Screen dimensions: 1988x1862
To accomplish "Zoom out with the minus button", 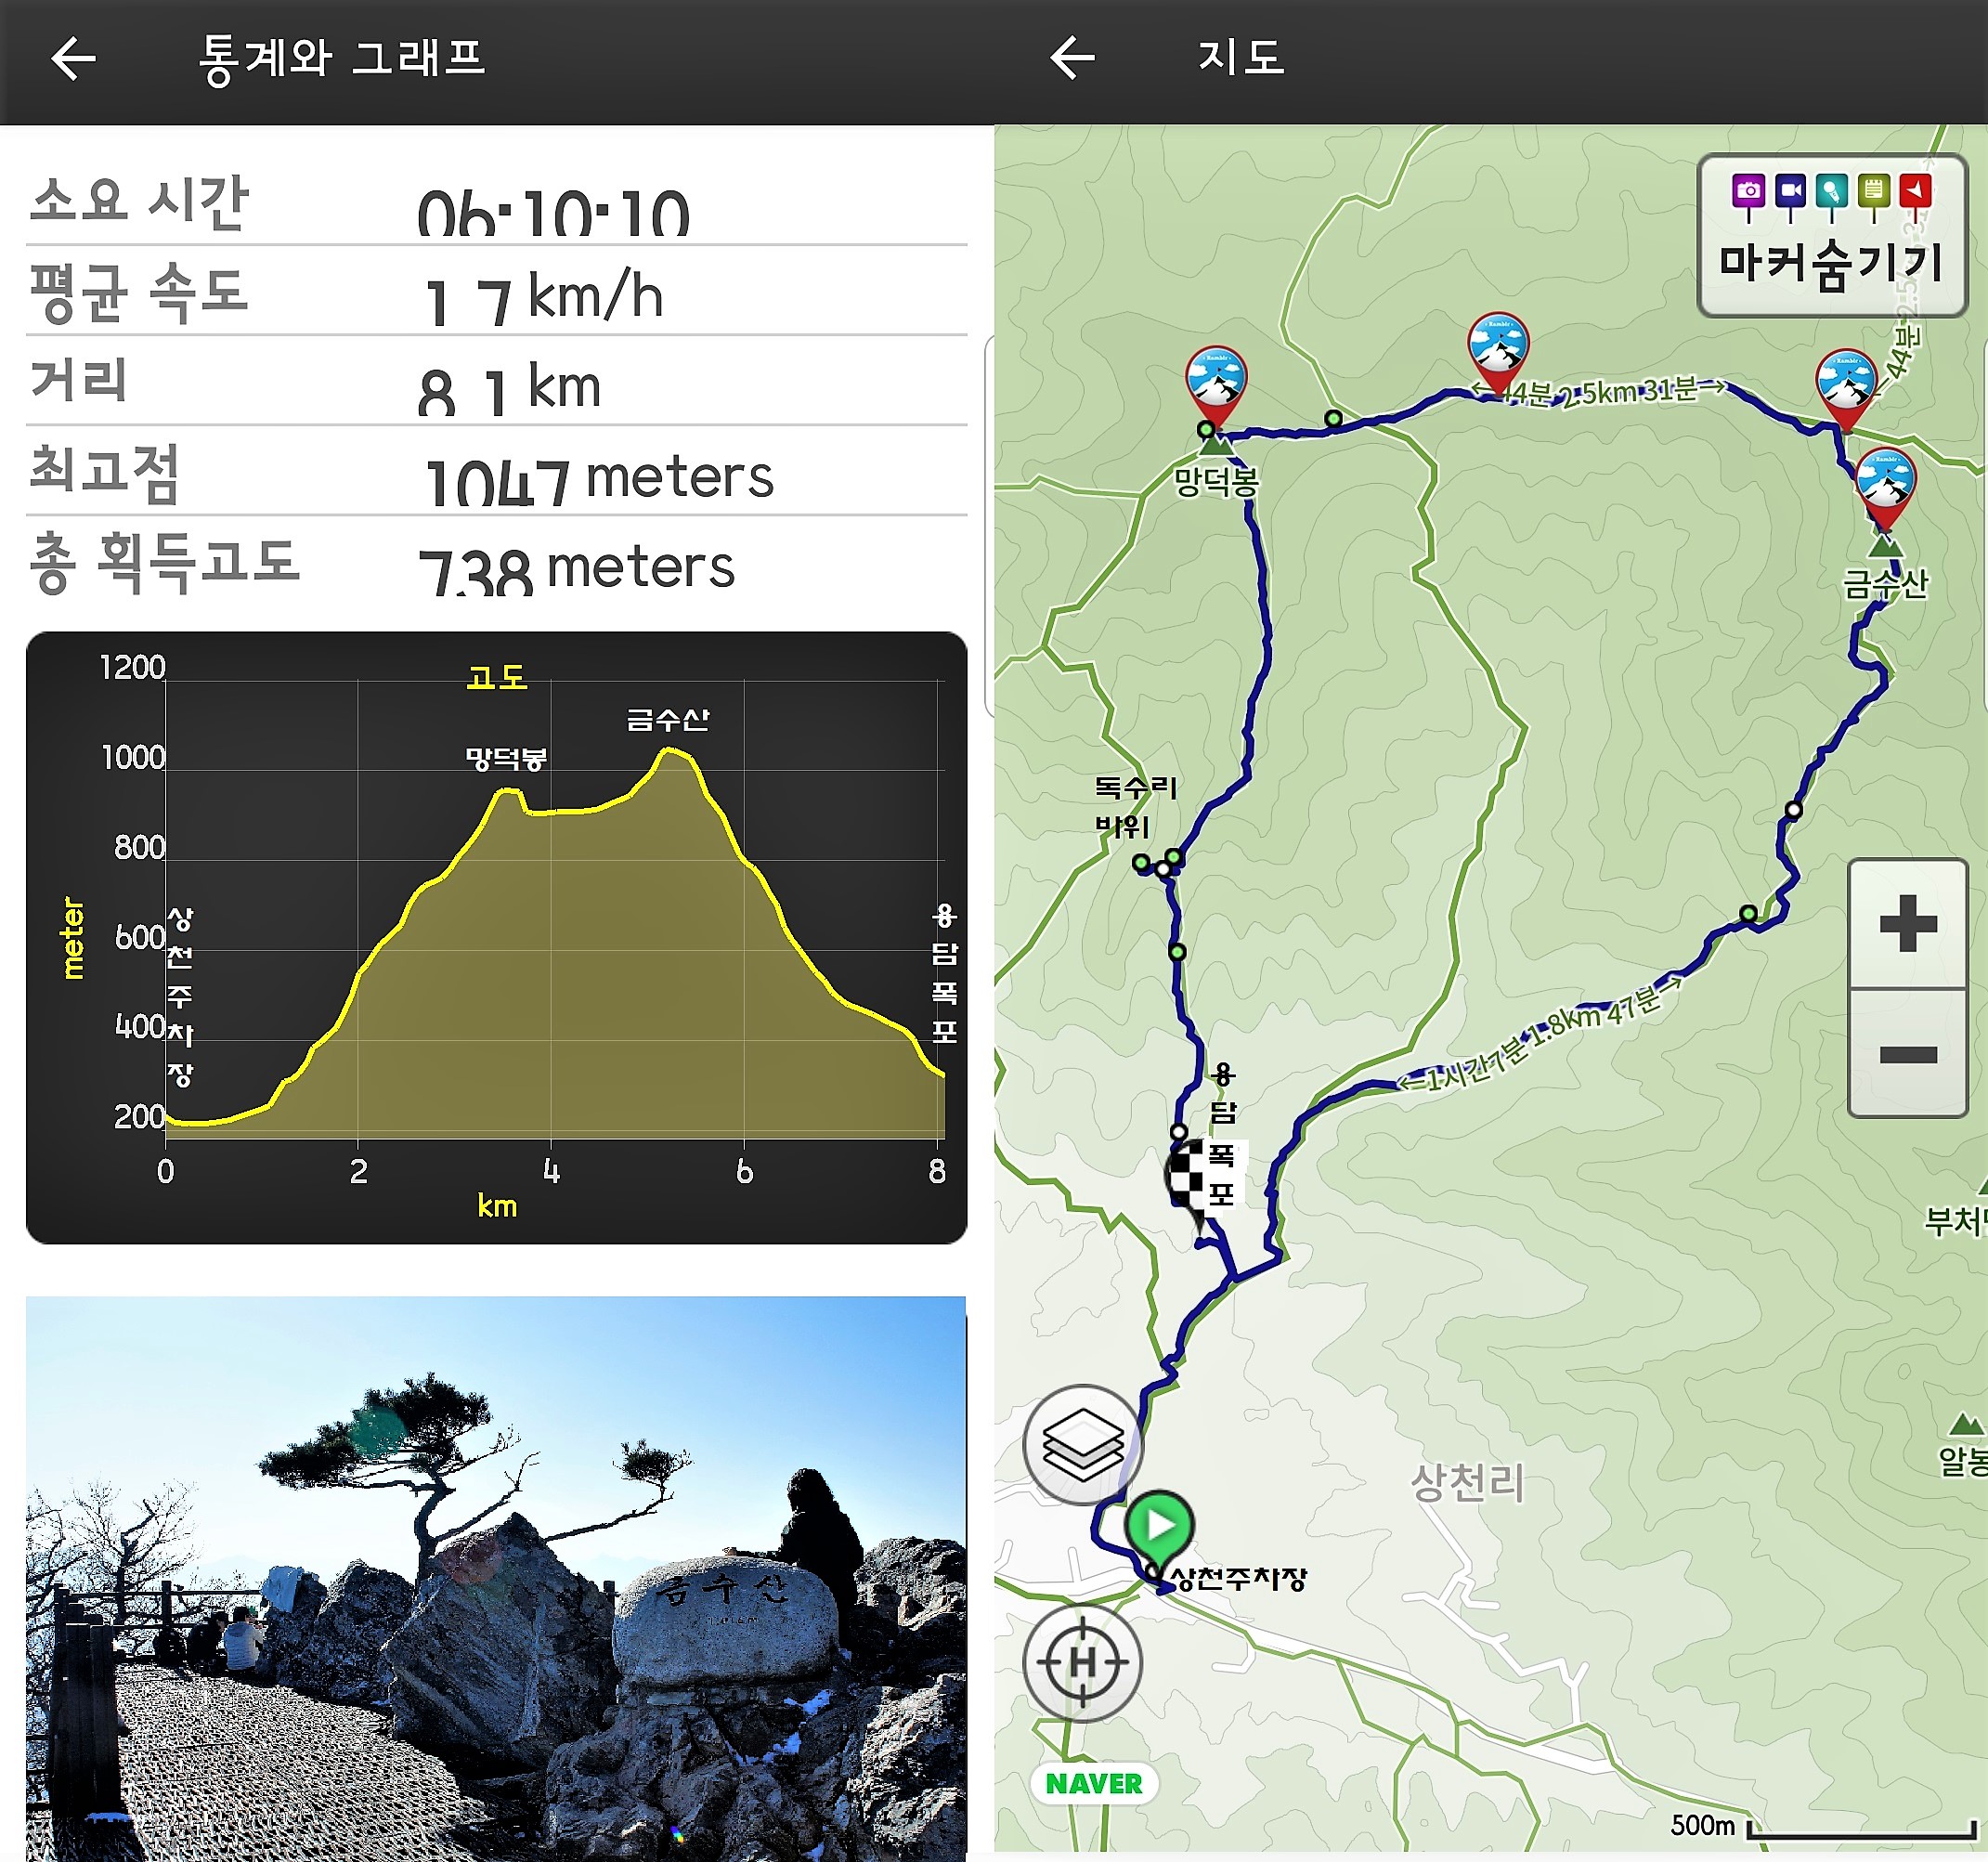I will (1907, 1053).
